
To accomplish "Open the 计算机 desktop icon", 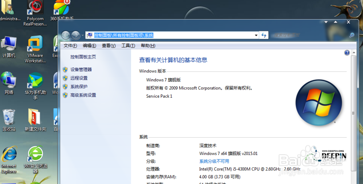I will 9,46.
